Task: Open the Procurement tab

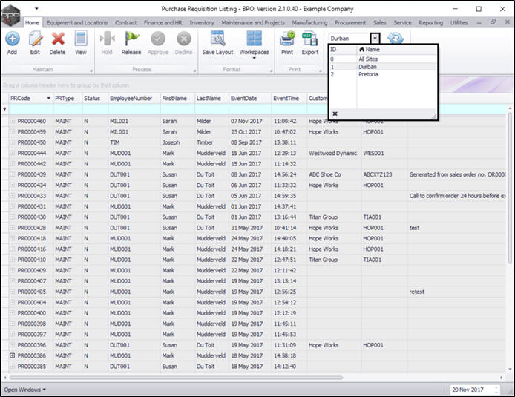Action: pos(350,23)
